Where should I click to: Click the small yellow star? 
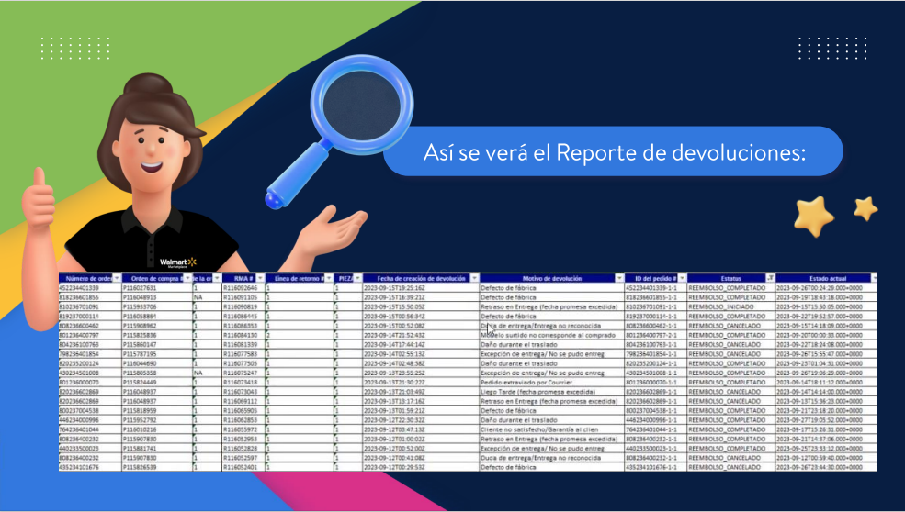[865, 207]
